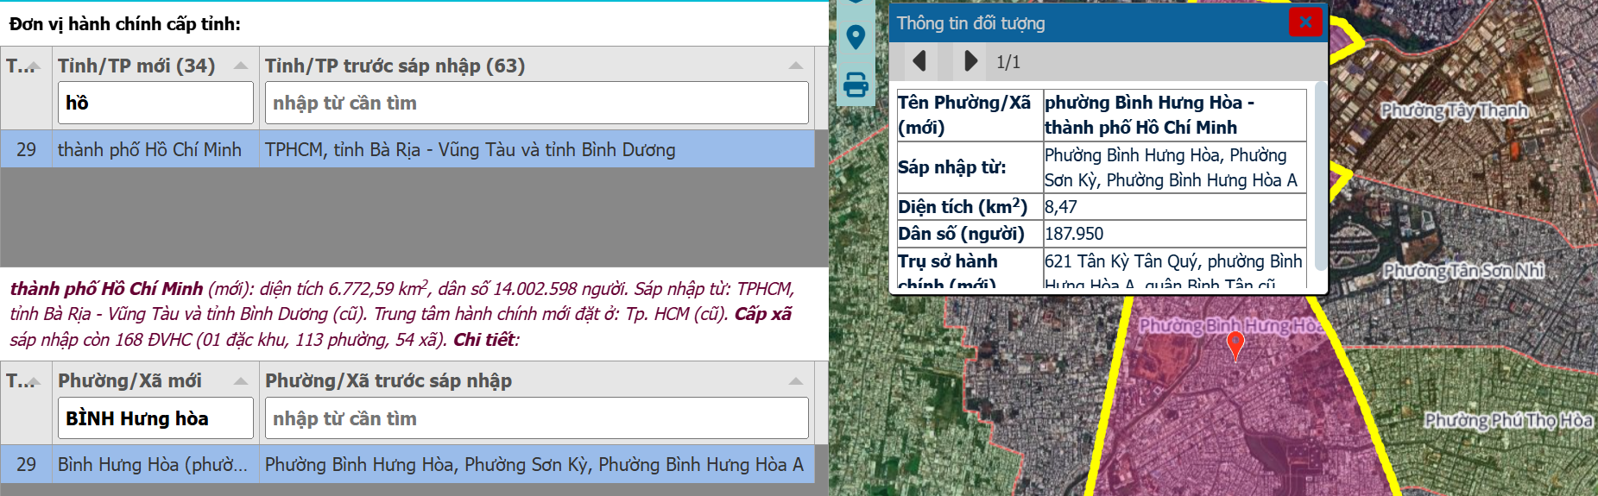Focus the province filter box containing 'hồ'
Screen dimensions: 1598x496
[x=155, y=104]
